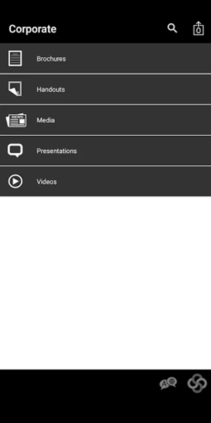The width and height of the screenshot is (211, 423).
Task: Hit the Videos play-circle icon
Action: 15,181
